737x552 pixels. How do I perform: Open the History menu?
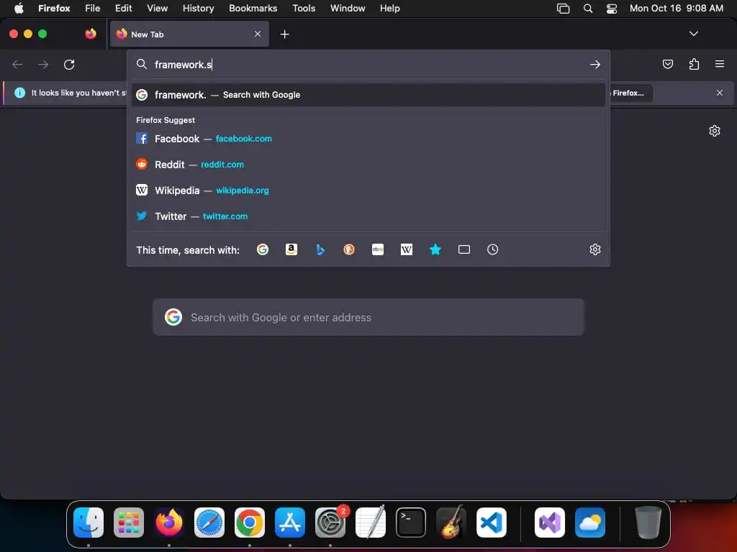(x=199, y=8)
